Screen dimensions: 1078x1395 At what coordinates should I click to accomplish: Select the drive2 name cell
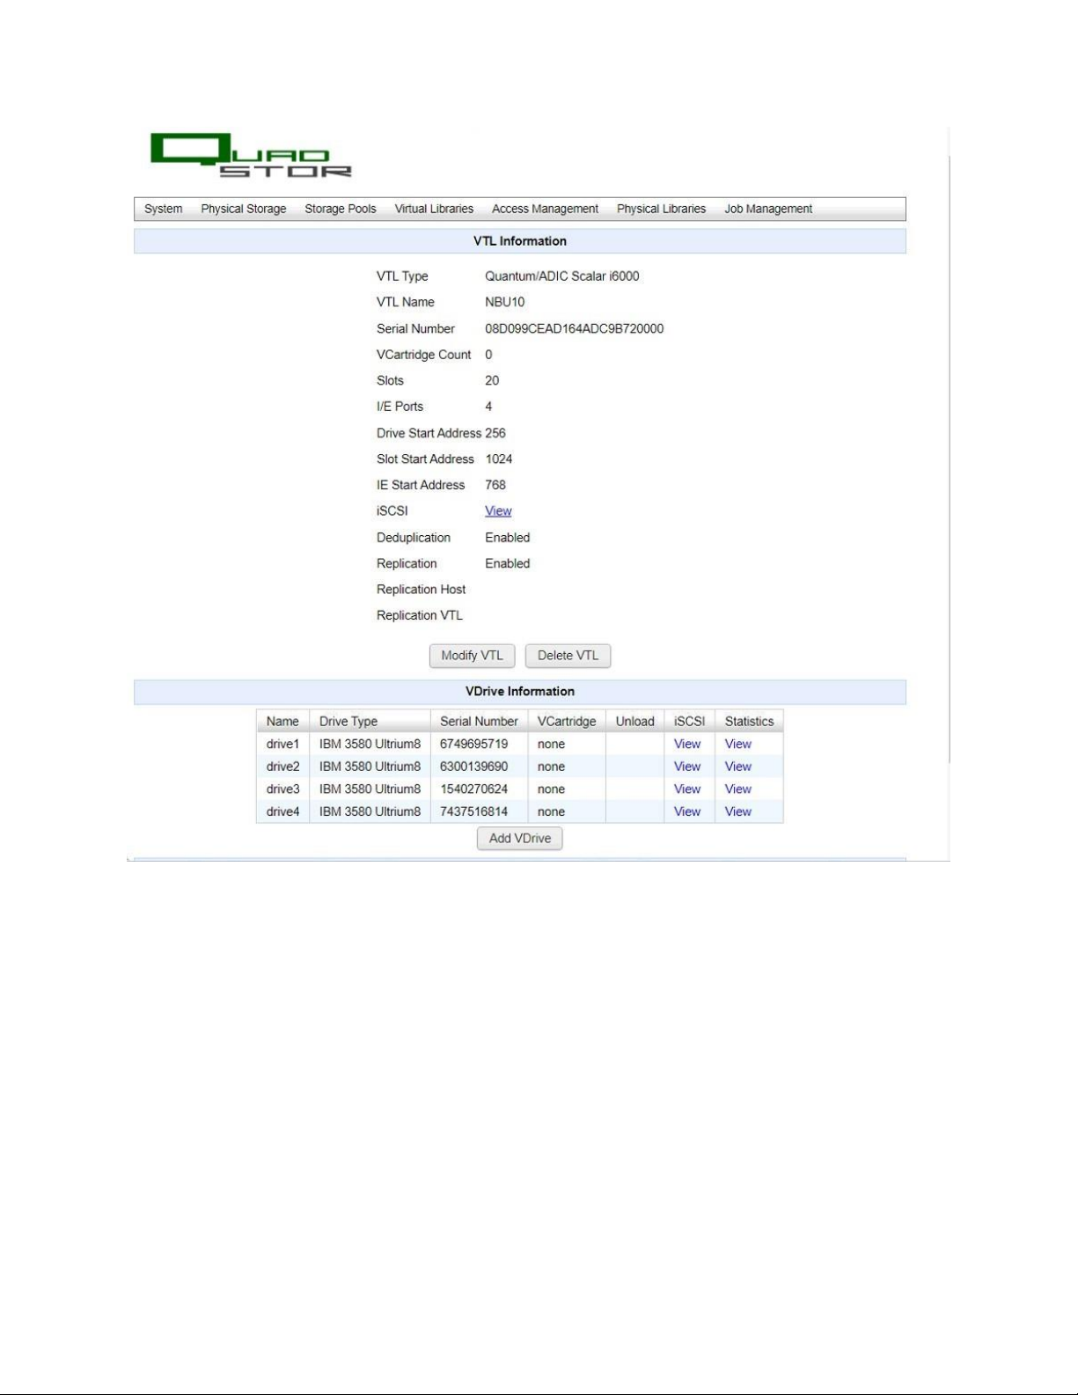283,767
